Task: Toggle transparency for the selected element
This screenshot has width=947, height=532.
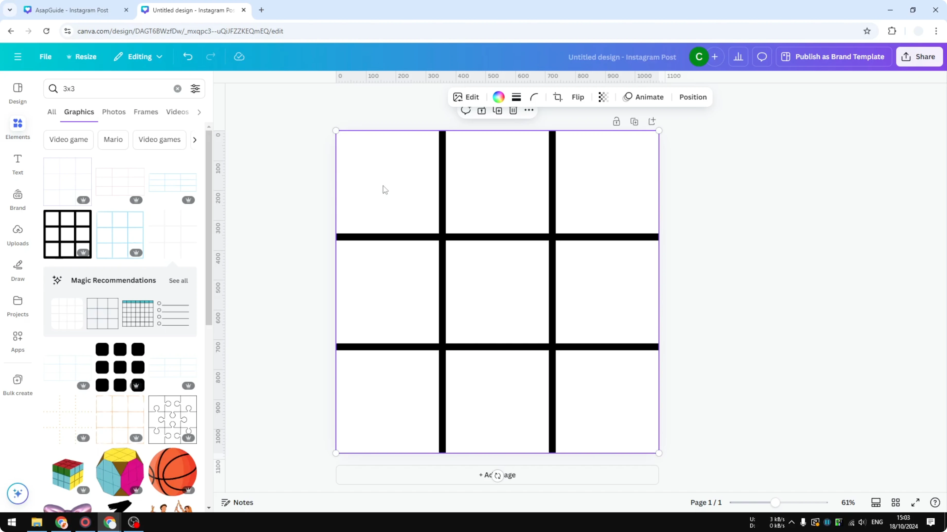Action: coord(603,97)
